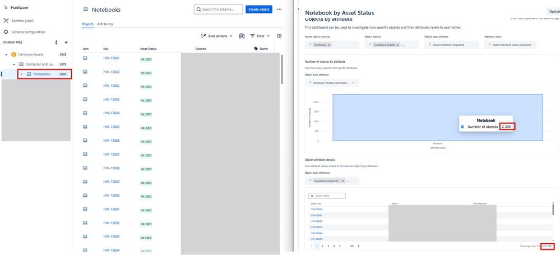Click the Asset Status column header
The height and width of the screenshot is (255, 560).
[x=148, y=49]
